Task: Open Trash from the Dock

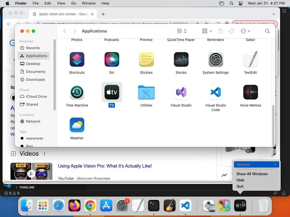Action: pyautogui.click(x=263, y=205)
